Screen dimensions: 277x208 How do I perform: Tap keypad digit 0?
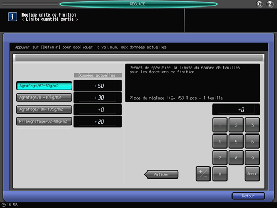click(220, 174)
